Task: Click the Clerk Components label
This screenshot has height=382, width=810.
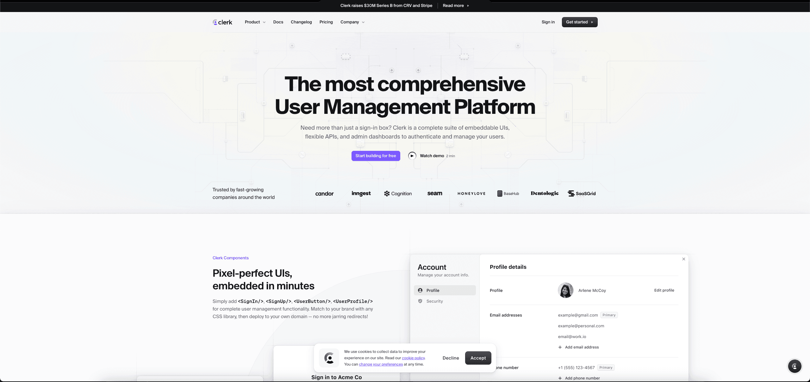Action: click(231, 258)
